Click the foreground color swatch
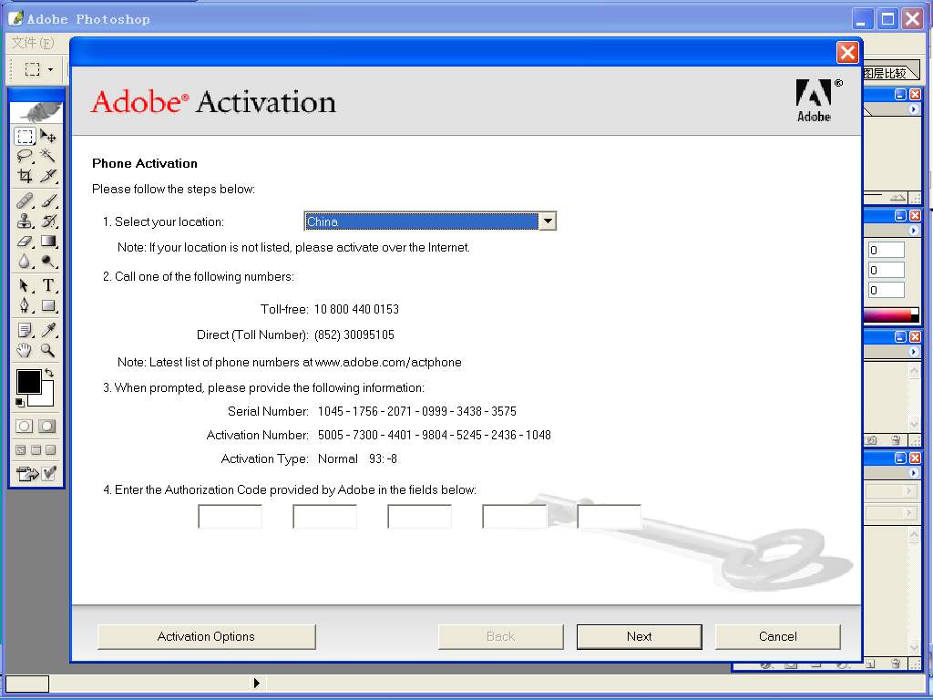933x700 pixels. 28,381
